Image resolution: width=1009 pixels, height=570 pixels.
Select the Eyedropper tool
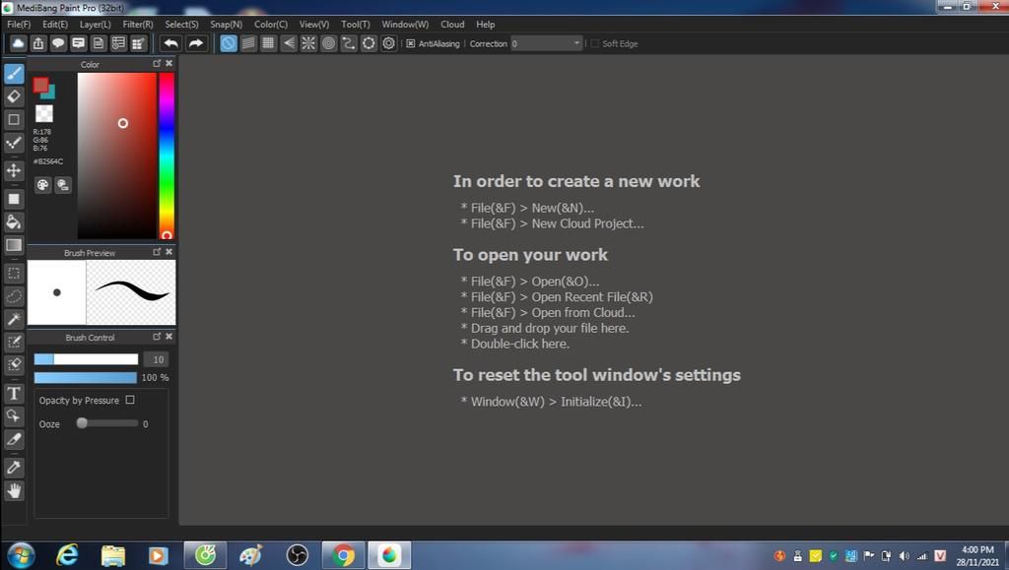[14, 468]
